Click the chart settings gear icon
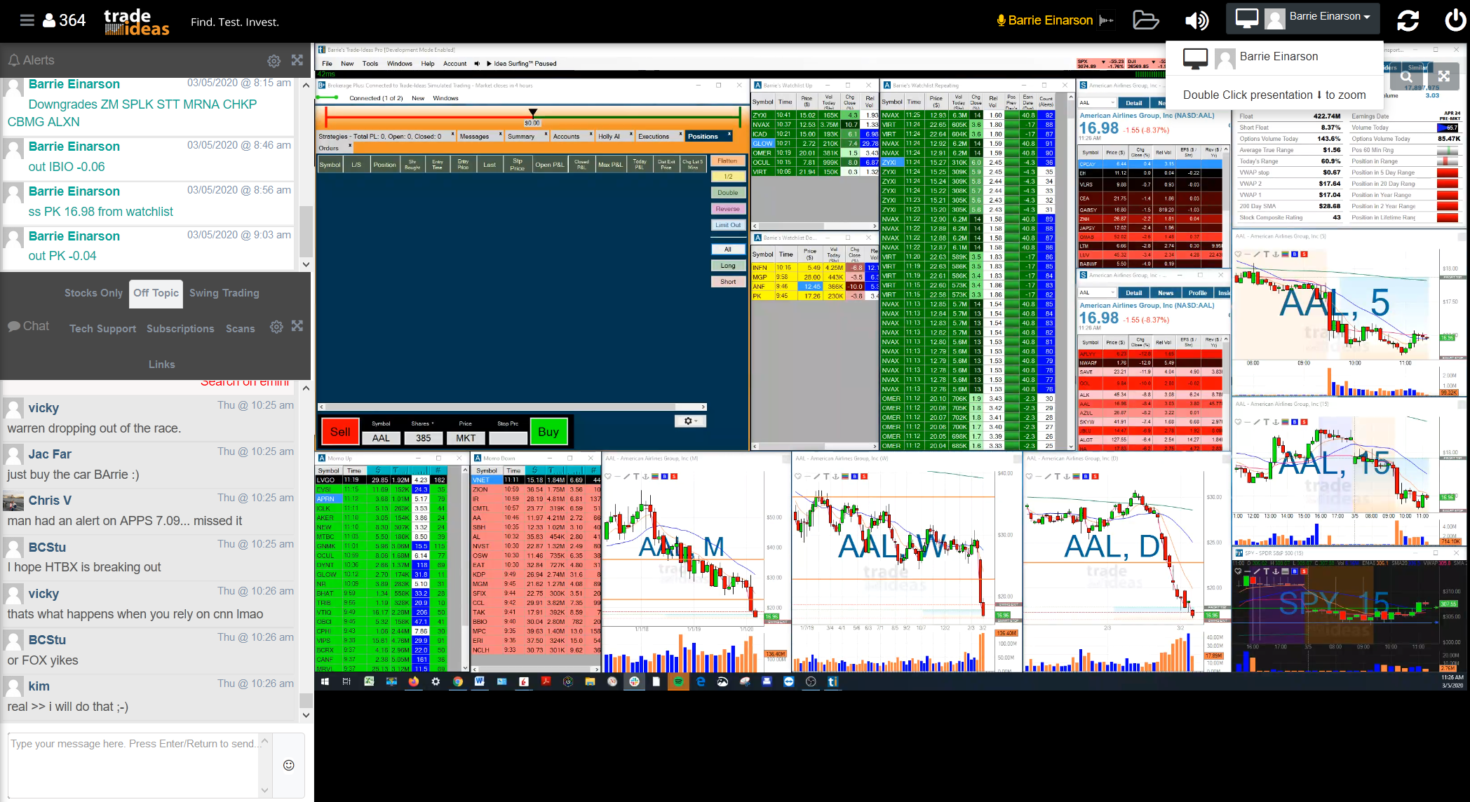 pos(687,421)
